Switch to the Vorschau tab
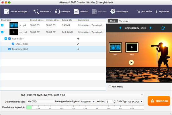172x115 pixels. pyautogui.click(x=124, y=21)
